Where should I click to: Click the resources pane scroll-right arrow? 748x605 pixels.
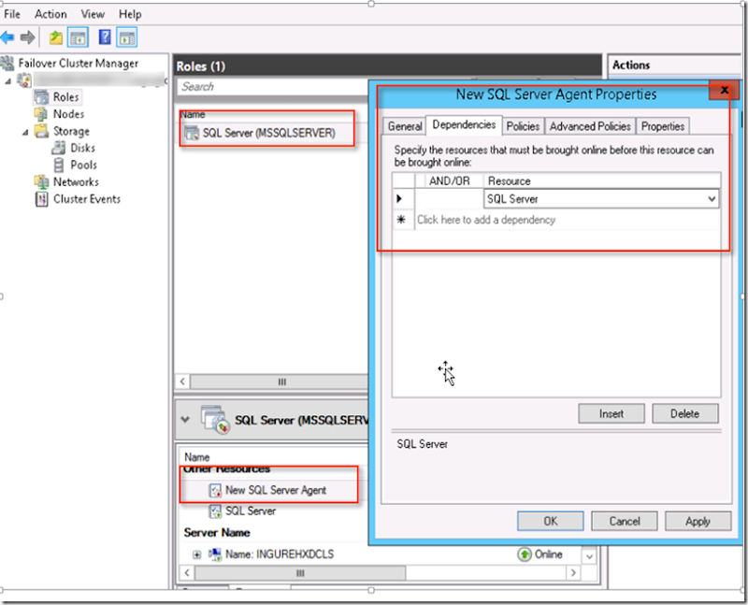pos(573,572)
